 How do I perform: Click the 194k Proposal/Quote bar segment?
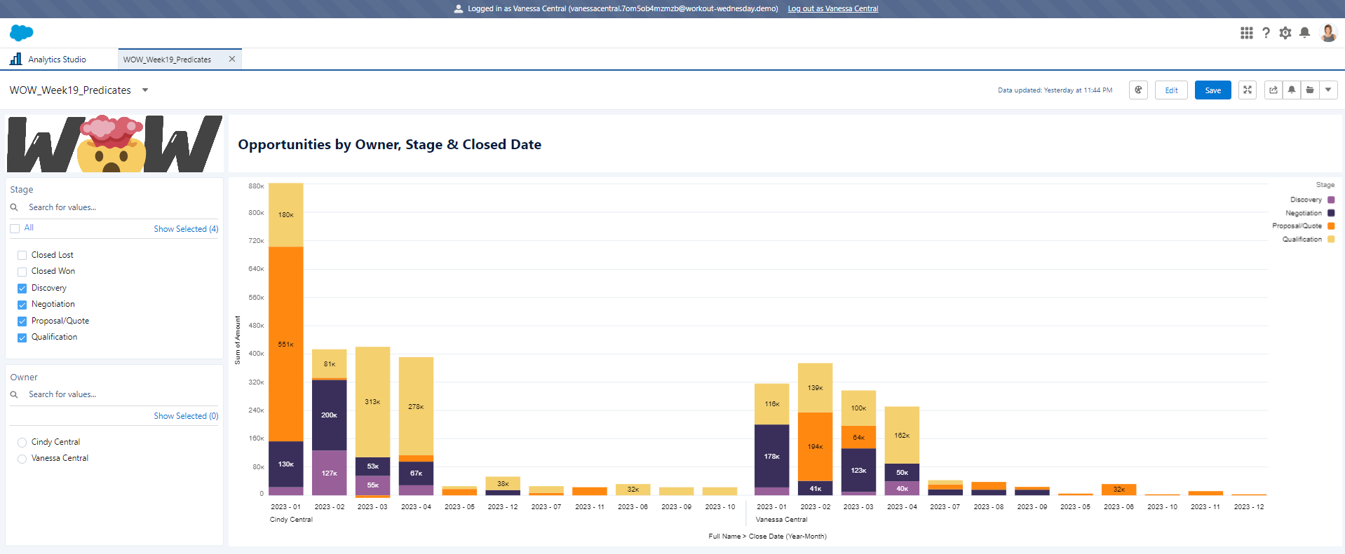(x=815, y=447)
